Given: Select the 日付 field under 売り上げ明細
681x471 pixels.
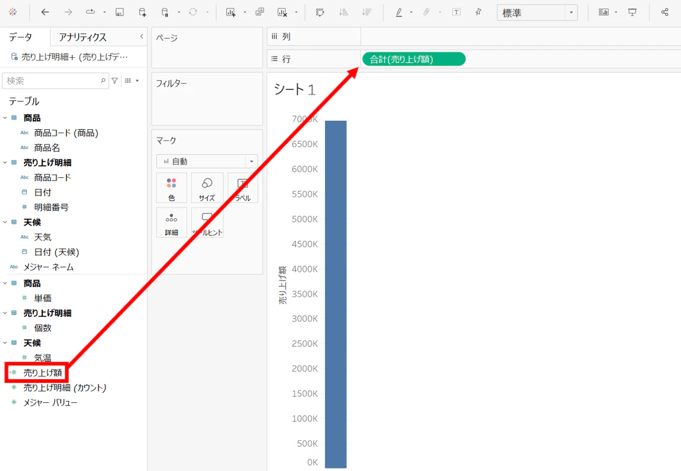Looking at the screenshot, I should click(42, 192).
